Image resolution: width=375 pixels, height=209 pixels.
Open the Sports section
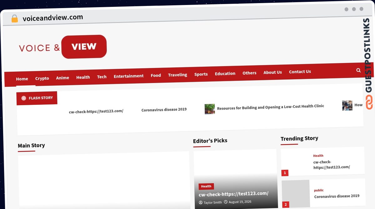pos(201,74)
